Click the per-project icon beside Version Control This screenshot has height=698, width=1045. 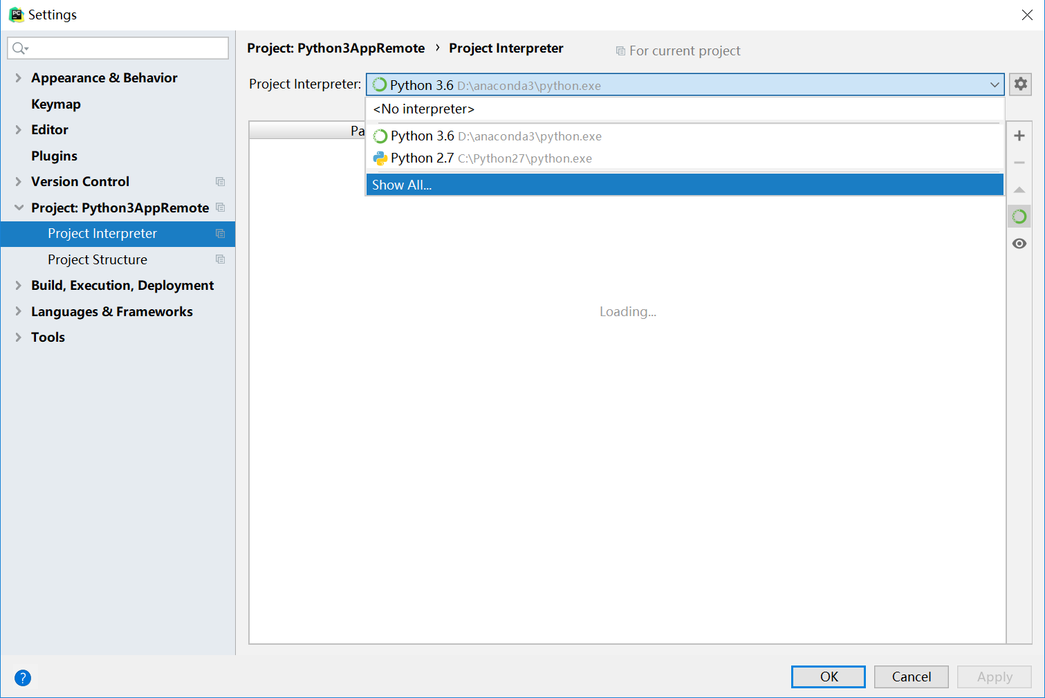tap(220, 182)
